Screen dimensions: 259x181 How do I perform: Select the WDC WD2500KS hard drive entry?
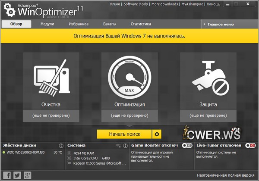(x=25, y=153)
